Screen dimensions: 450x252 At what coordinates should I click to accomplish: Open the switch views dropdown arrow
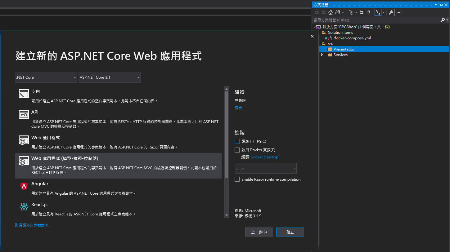(343, 12)
